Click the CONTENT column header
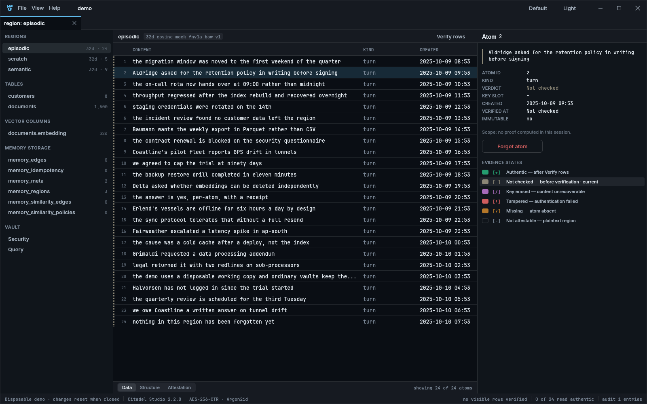Screen dimensions: 647x404 pyautogui.click(x=142, y=50)
